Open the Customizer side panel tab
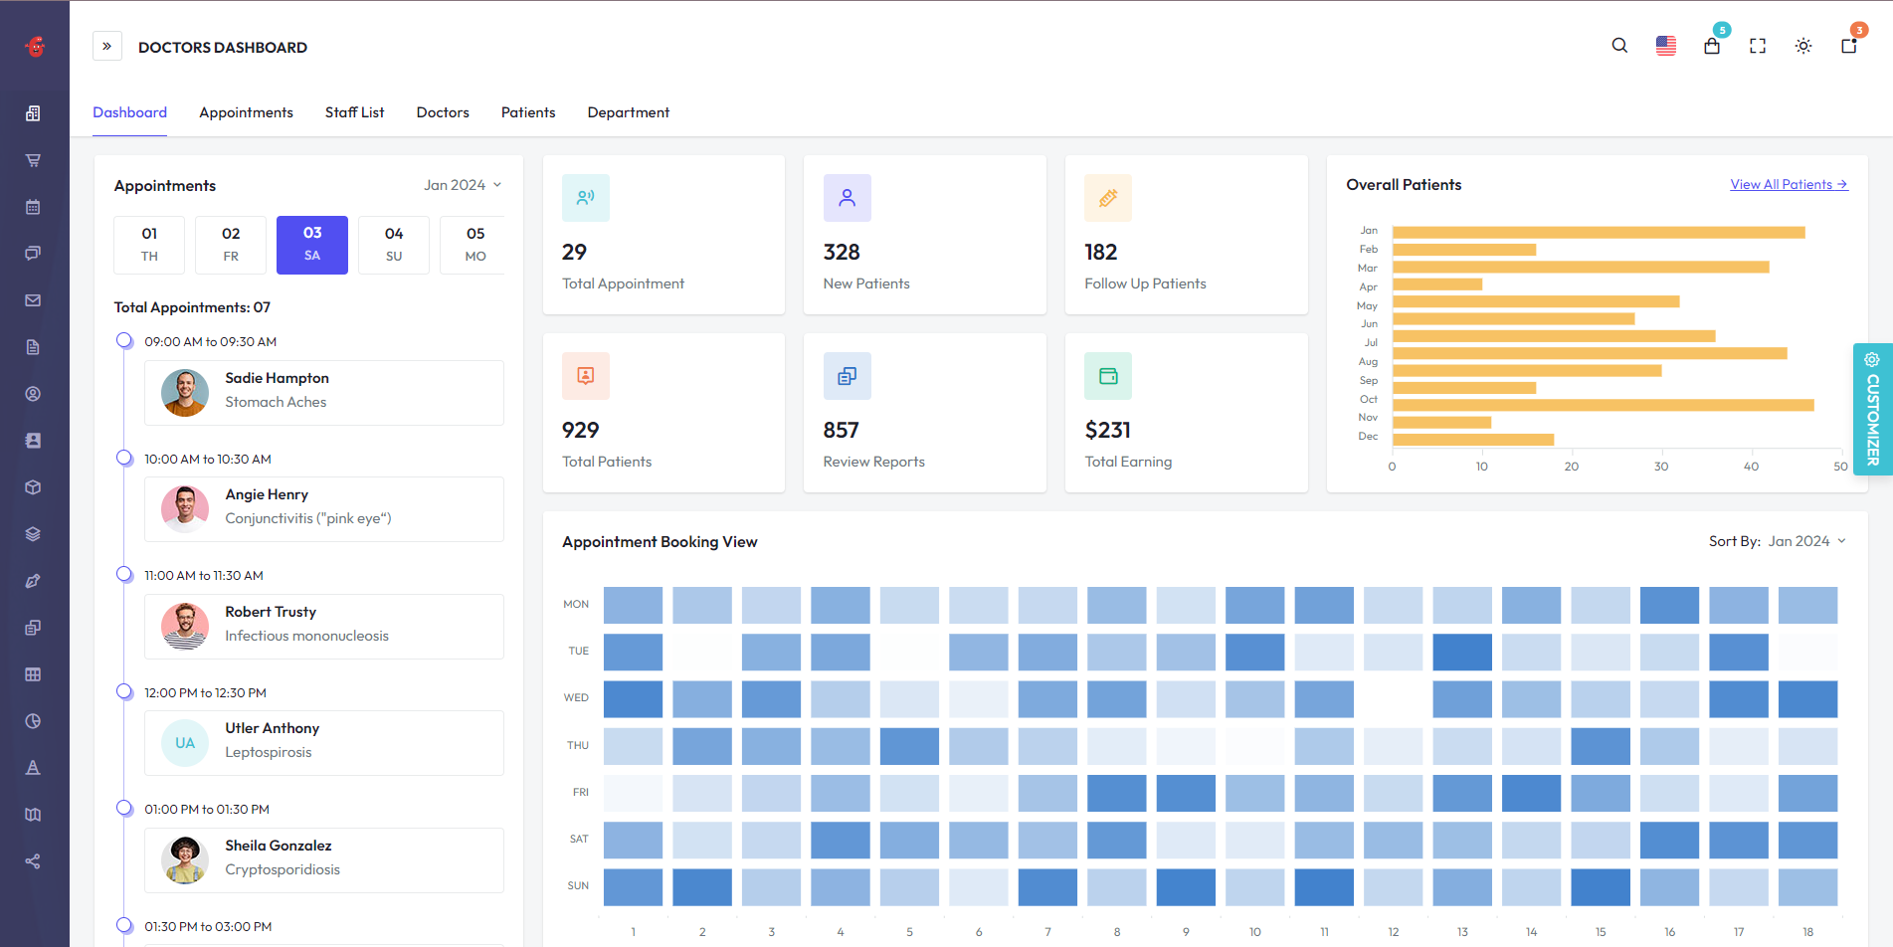This screenshot has width=1893, height=947. pyautogui.click(x=1872, y=409)
